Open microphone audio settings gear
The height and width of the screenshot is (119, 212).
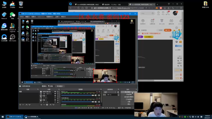tap(99, 95)
